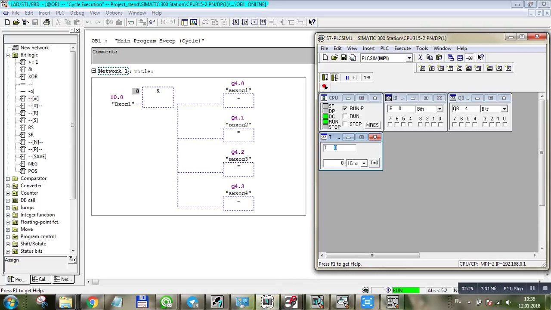Expand the Program control folder
Viewport: 551px width, 310px height.
(x=8, y=237)
